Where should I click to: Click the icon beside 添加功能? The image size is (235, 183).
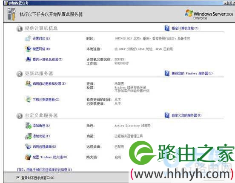28,136
